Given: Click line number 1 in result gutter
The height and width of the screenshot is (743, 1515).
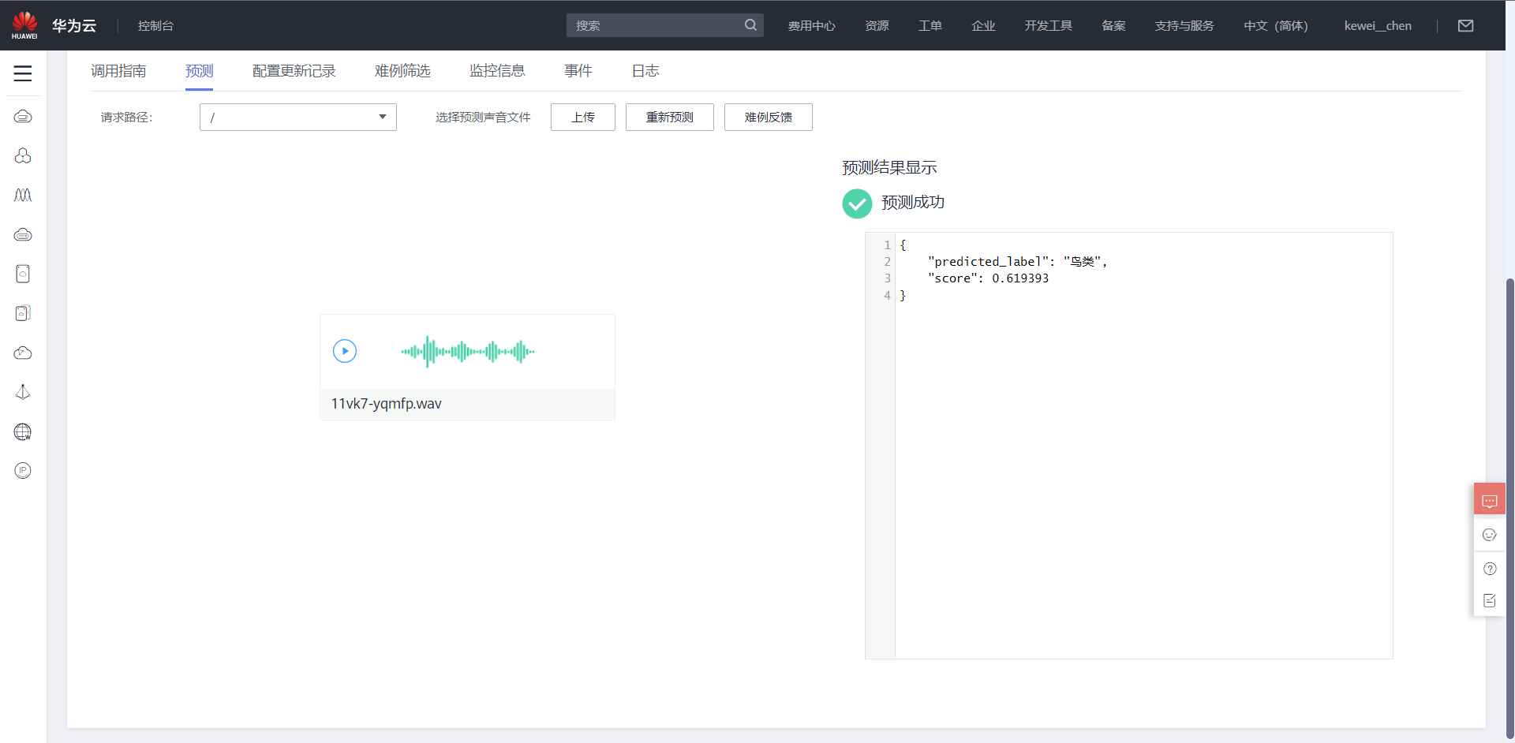Looking at the screenshot, I should [x=887, y=245].
